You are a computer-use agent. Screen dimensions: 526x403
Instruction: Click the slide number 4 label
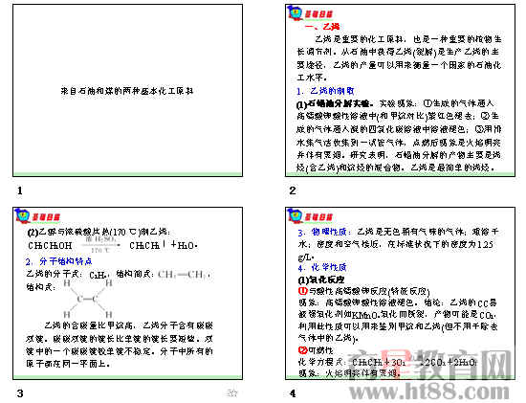click(293, 393)
